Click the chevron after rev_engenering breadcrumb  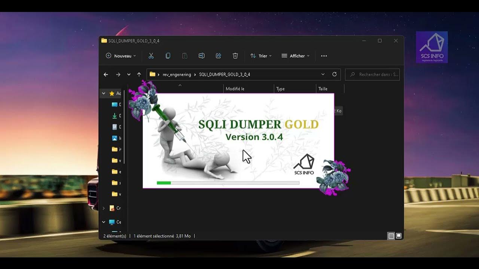(195, 75)
